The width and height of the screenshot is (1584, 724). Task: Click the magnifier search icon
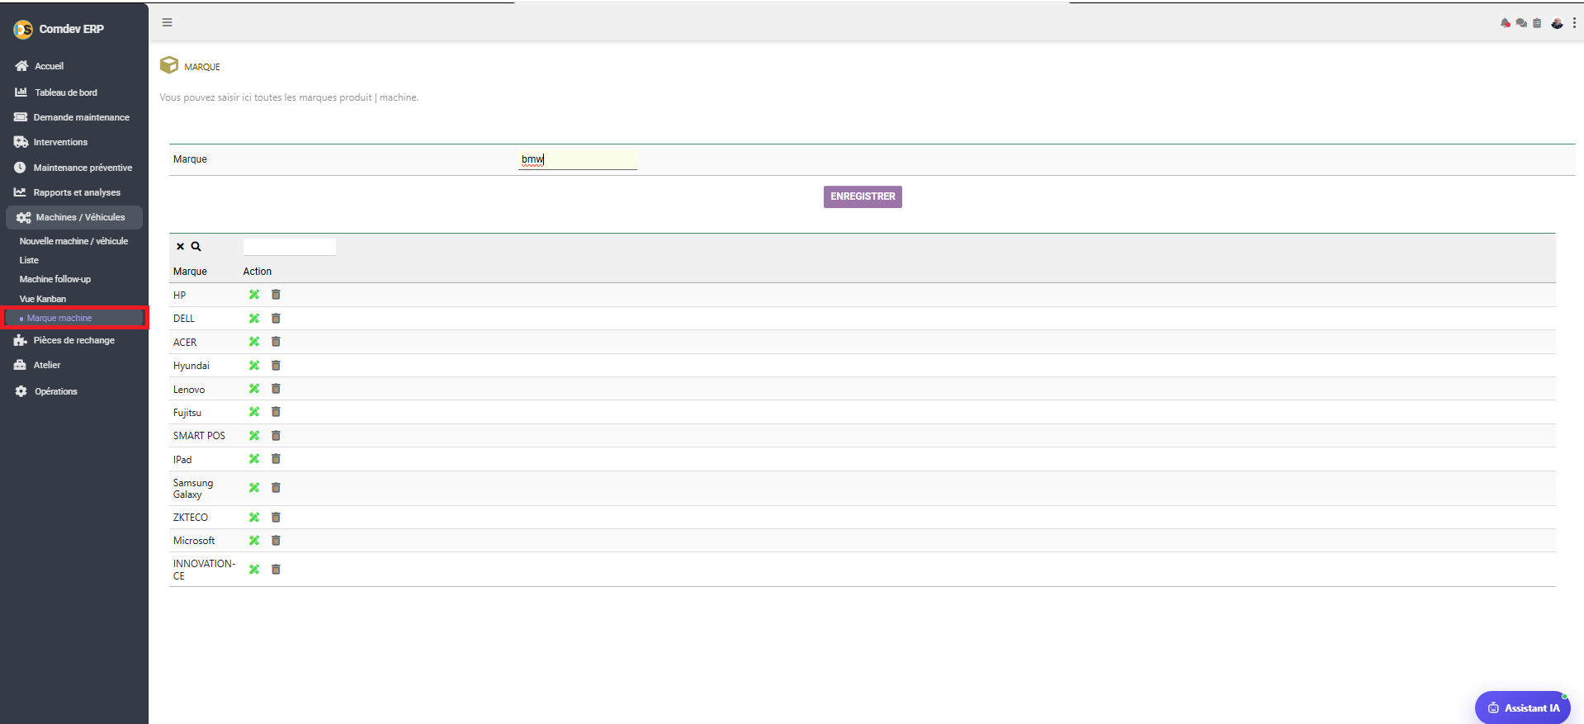click(x=196, y=246)
